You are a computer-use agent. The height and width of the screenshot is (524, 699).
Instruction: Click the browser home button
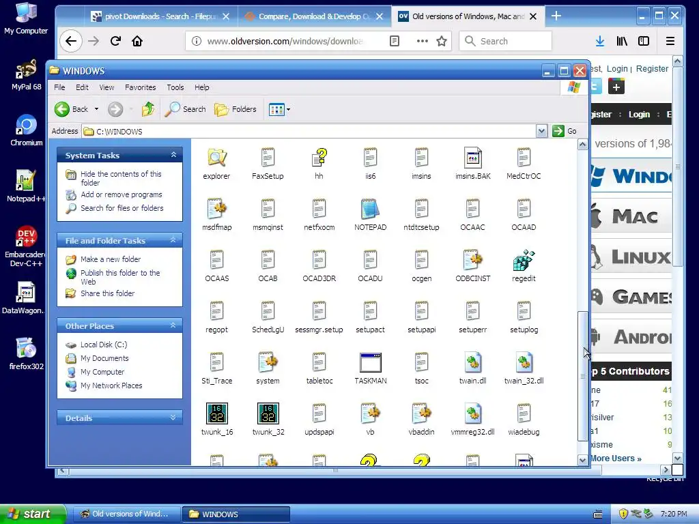click(137, 41)
